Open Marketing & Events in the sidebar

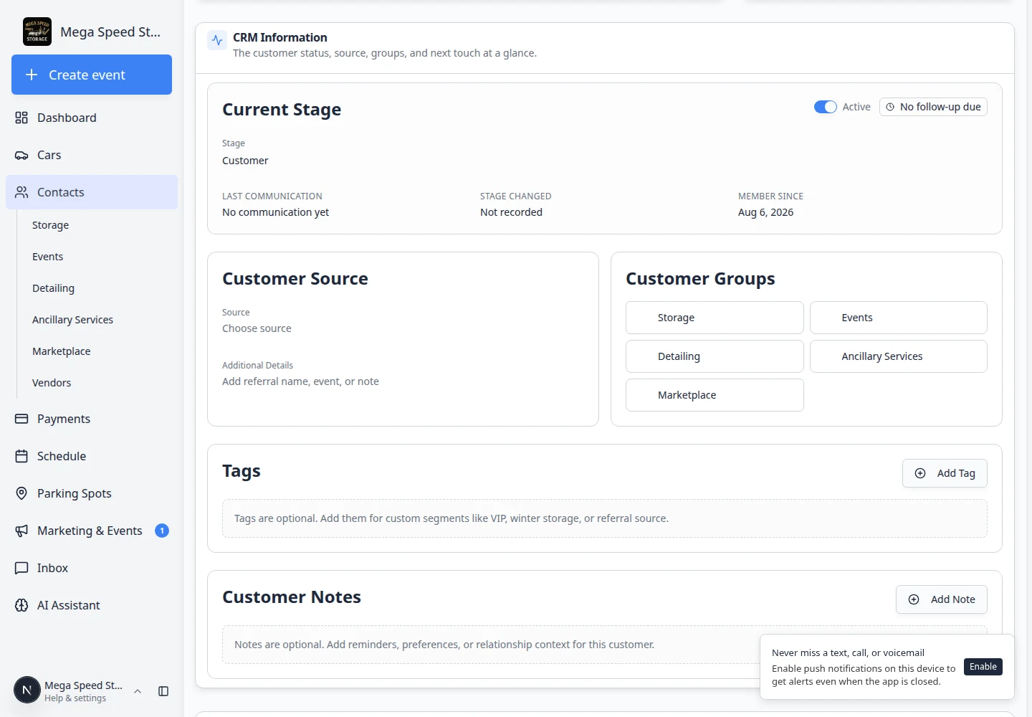(92, 531)
